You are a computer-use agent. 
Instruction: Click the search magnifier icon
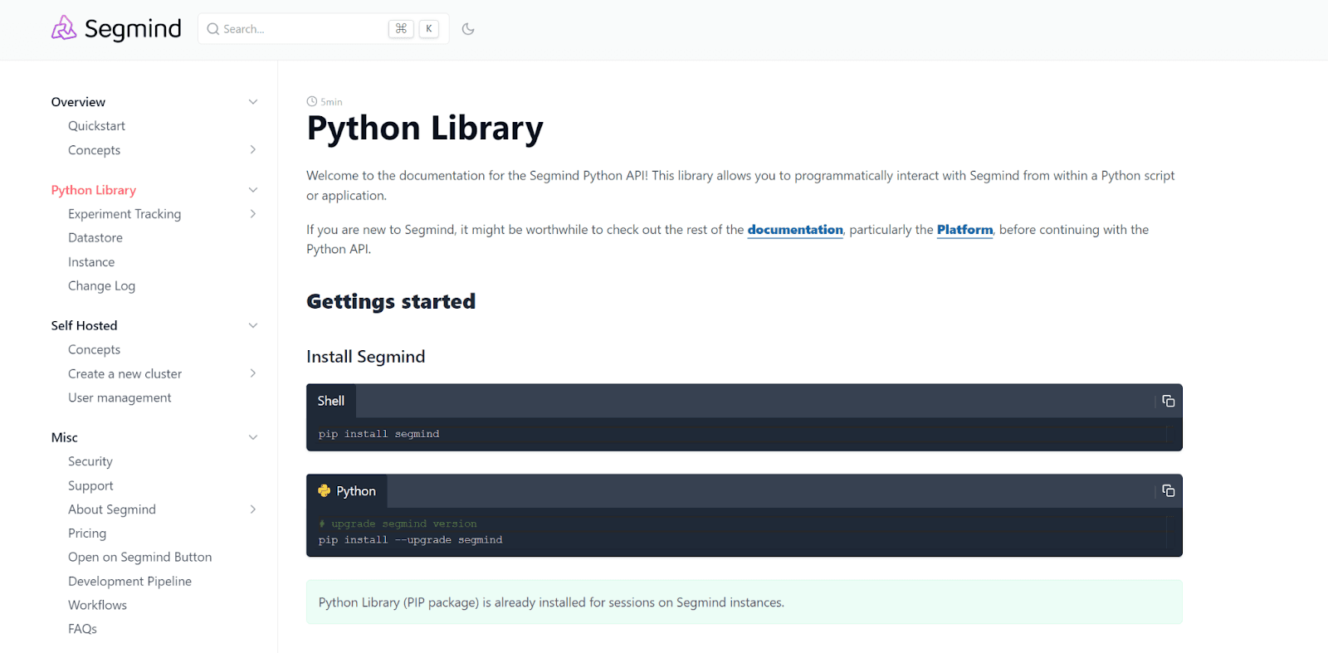tap(213, 29)
